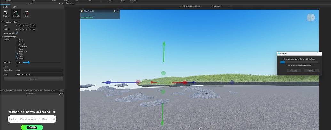
Task: Click Resume in the Generate dialog
Action: [294, 71]
